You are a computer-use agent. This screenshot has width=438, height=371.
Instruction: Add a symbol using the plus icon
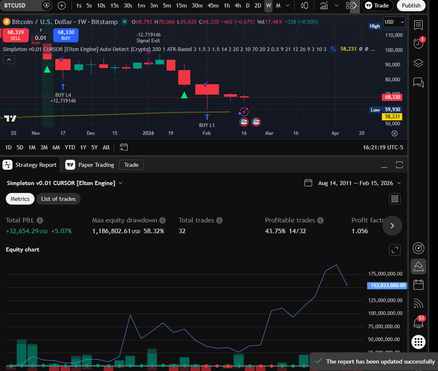[x=62, y=6]
